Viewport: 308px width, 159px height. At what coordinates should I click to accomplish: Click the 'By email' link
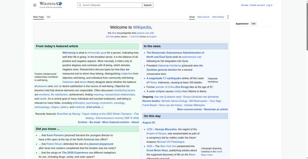(x=95, y=122)
